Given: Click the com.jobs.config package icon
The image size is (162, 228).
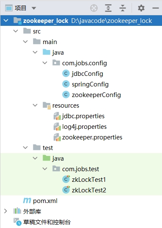Looking at the screenshot, I should tap(56, 63).
